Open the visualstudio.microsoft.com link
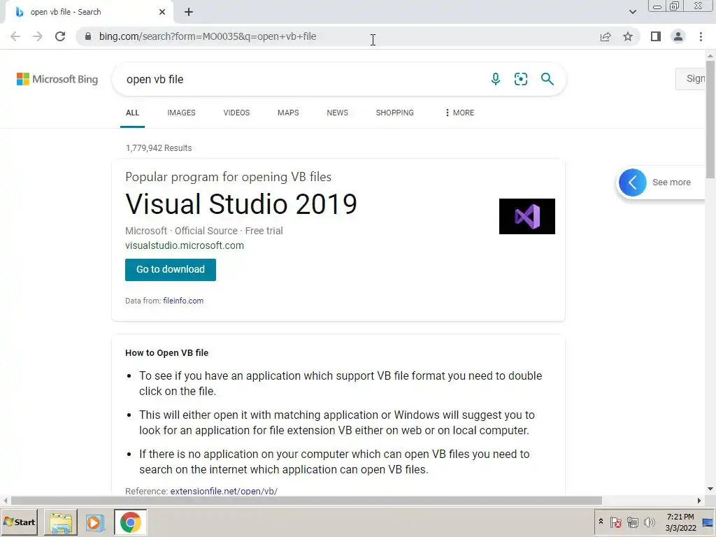This screenshot has width=716, height=537. (185, 245)
